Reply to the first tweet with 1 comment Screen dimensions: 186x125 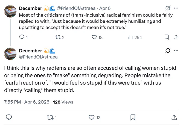23,37
